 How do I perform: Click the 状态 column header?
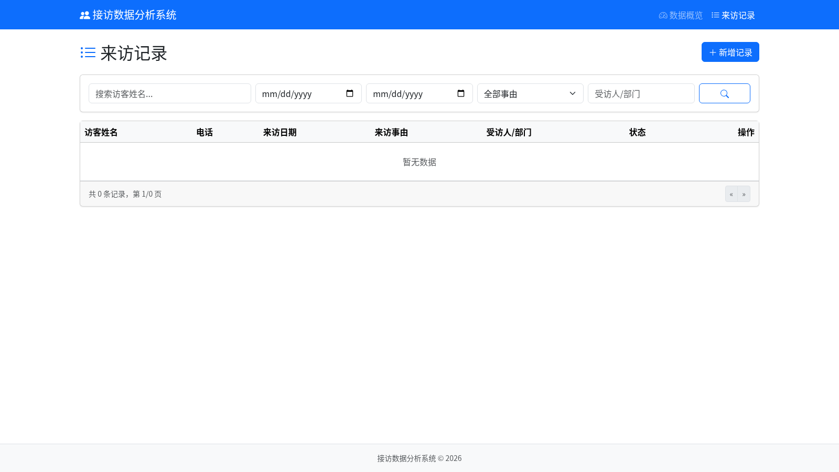click(x=637, y=132)
